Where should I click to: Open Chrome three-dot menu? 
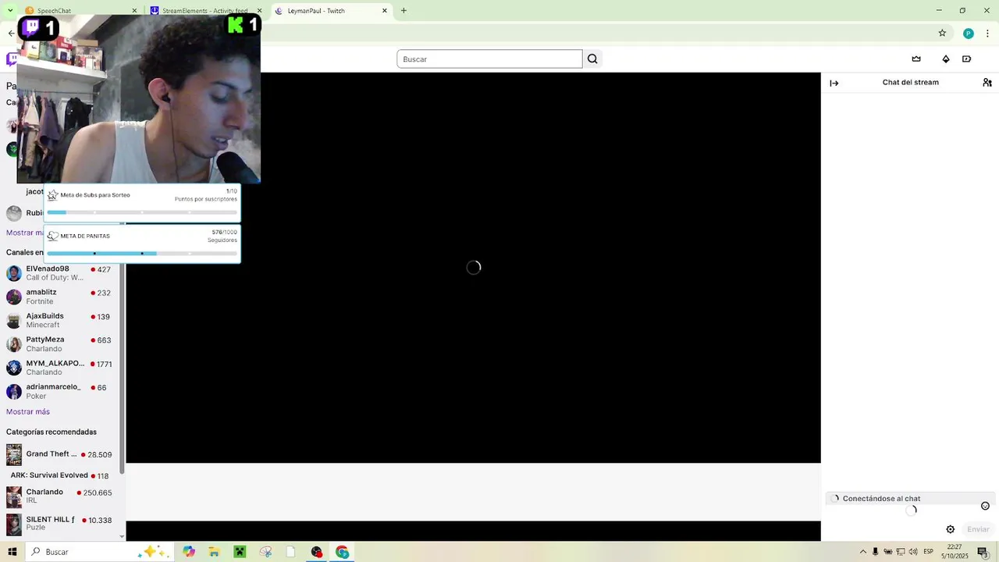(988, 34)
